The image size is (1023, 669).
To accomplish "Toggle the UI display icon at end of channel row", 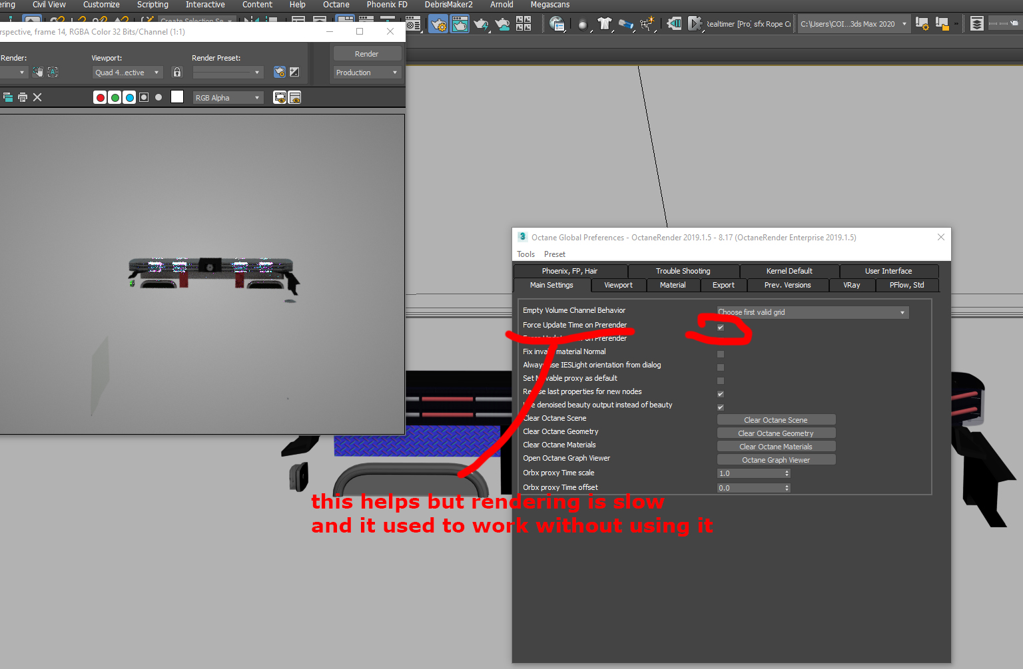I will (x=295, y=98).
